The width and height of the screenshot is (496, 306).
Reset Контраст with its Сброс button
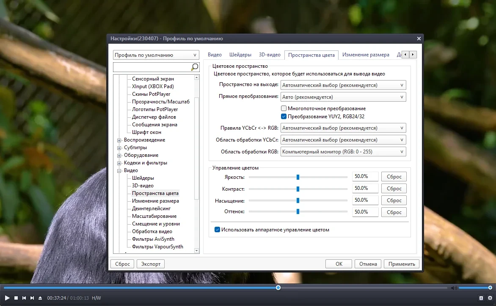pos(394,189)
